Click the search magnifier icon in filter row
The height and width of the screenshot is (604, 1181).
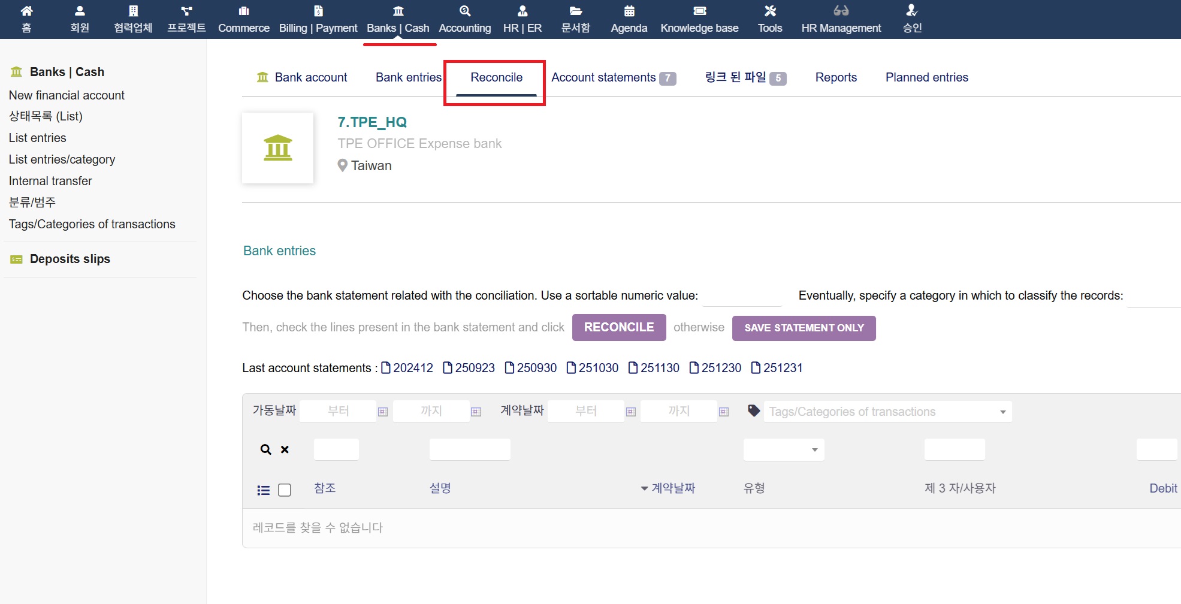265,449
